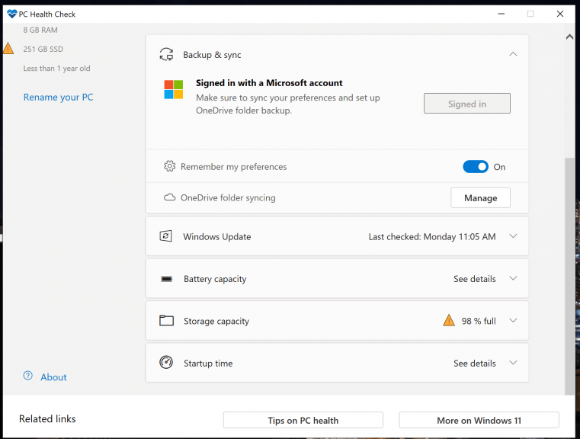Click the battery icon beside Battery capacity

click(166, 278)
